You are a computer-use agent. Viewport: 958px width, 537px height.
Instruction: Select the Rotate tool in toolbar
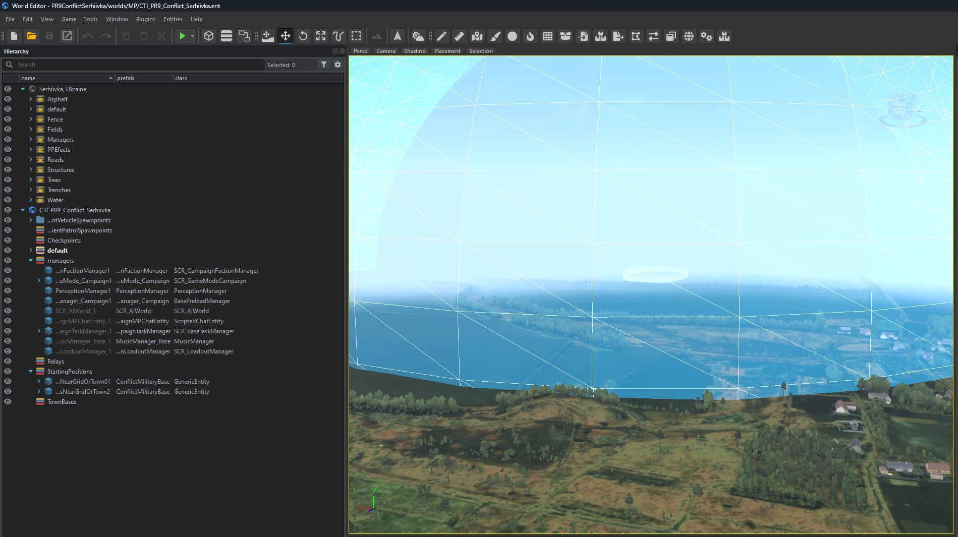click(303, 36)
